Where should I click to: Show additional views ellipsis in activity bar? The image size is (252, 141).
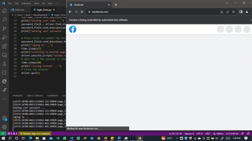(4, 99)
